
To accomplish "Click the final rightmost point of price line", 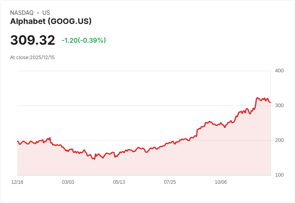I will click(271, 102).
